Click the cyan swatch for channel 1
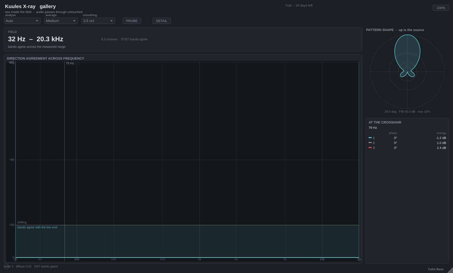The image size is (453, 273). point(370,138)
